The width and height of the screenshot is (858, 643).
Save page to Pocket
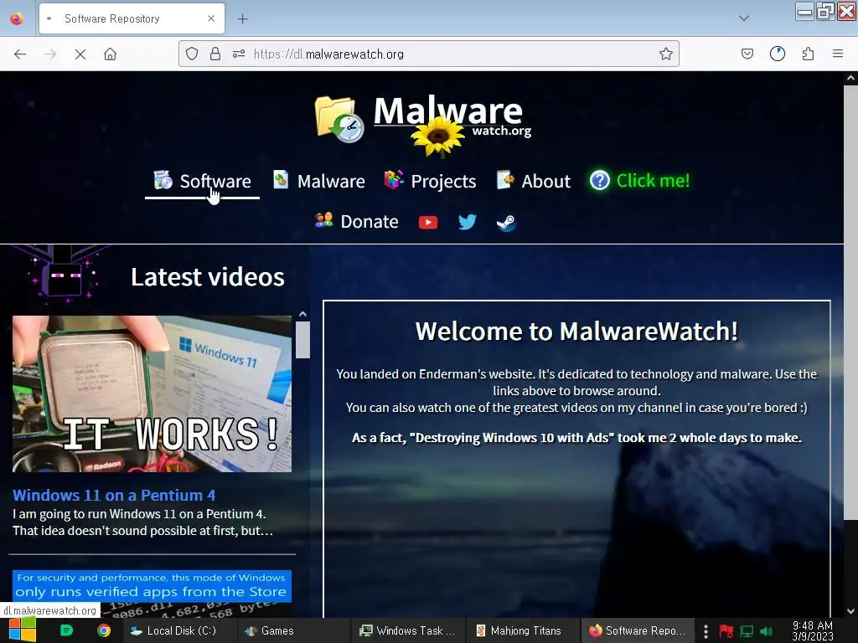tap(747, 54)
